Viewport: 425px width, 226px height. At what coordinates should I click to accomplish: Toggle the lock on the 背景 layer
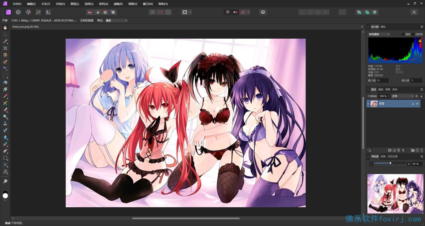click(x=413, y=104)
